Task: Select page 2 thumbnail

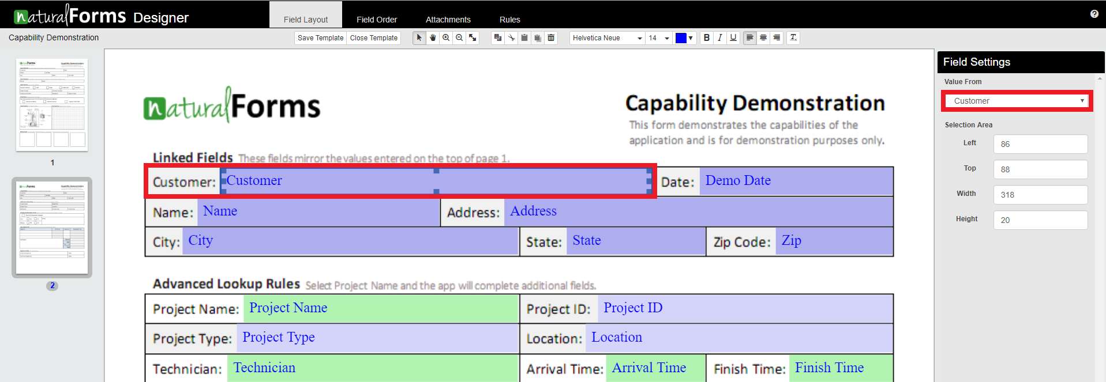Action: pos(52,228)
